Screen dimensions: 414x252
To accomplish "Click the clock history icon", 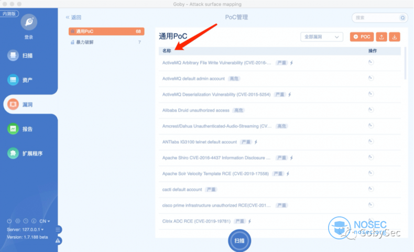I will (x=26, y=221).
